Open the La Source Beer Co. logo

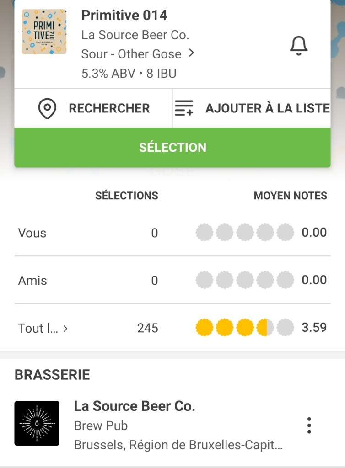(37, 423)
